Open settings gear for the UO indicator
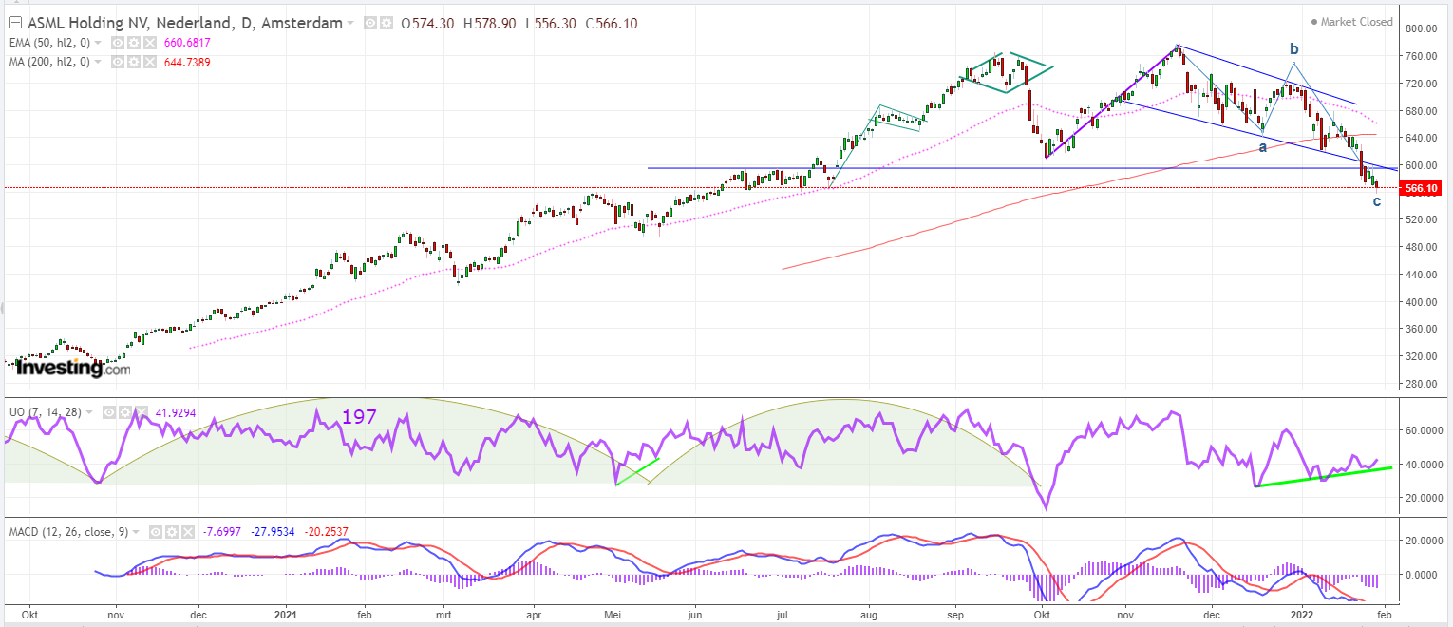Image resolution: width=1453 pixels, height=627 pixels. pyautogui.click(x=124, y=412)
